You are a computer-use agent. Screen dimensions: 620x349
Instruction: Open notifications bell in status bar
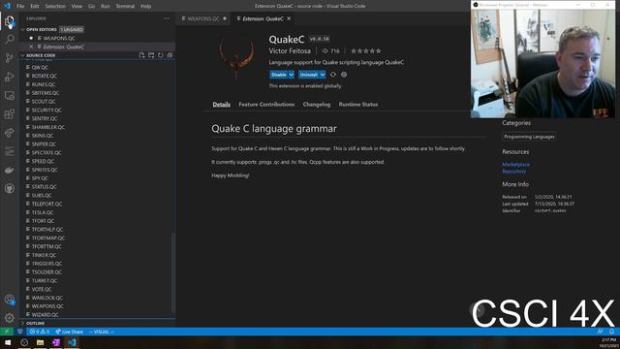click(611, 332)
